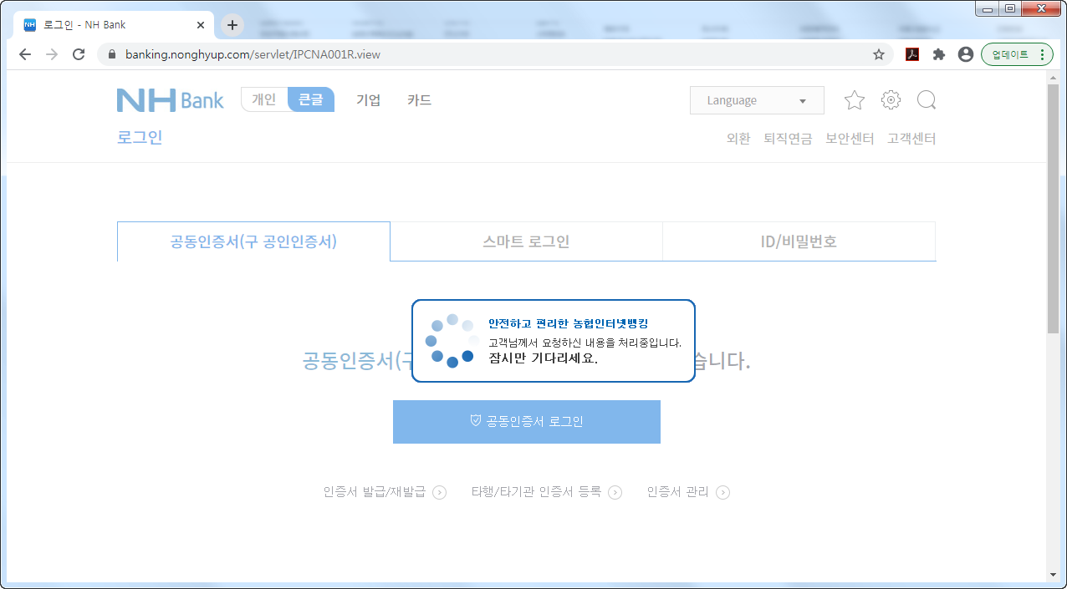Open the Chrome extensions puzzle icon
The image size is (1067, 589).
coord(939,54)
